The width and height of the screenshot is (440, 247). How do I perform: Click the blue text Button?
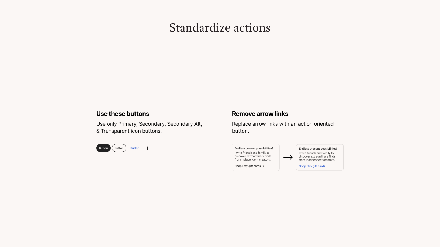point(135,148)
